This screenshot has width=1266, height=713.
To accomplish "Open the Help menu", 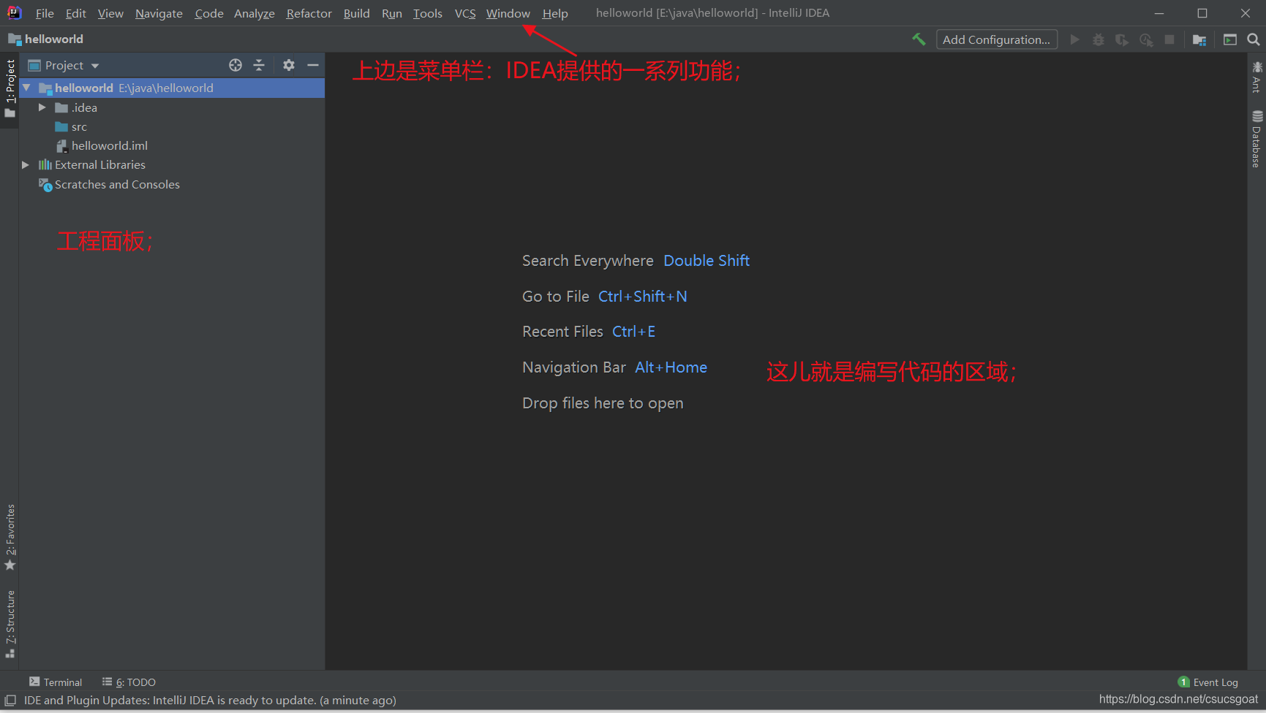I will 555,13.
